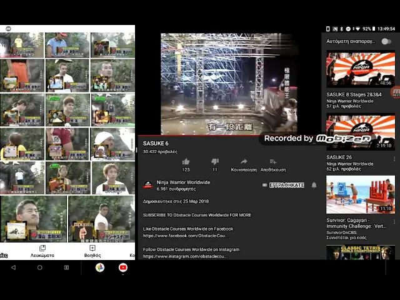400x300 pixels.
Task: Open Ninja Warrior Worldwide channel avatar
Action: click(x=148, y=185)
